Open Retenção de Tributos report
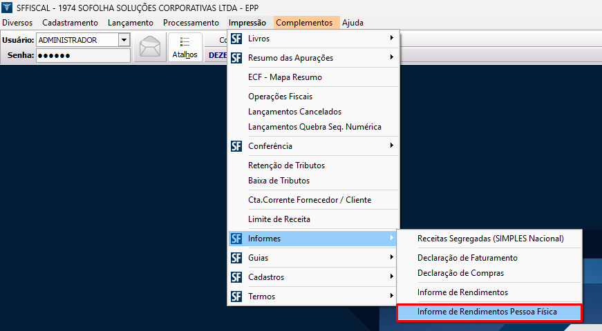 [286, 165]
